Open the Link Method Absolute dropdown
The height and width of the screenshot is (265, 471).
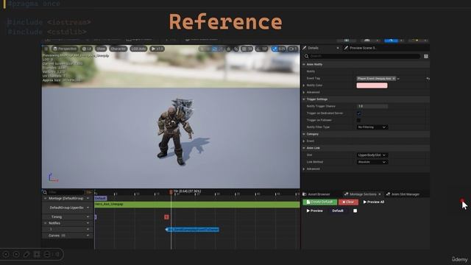372,162
